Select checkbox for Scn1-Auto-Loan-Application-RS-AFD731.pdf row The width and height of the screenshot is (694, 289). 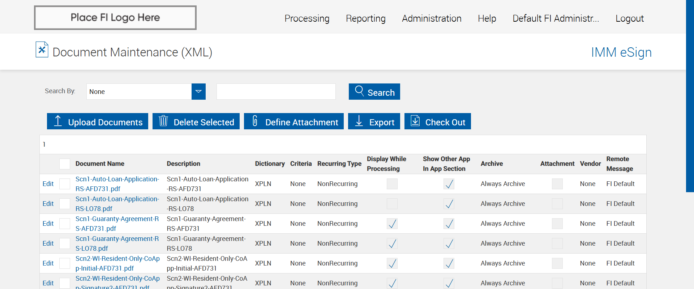tap(65, 184)
